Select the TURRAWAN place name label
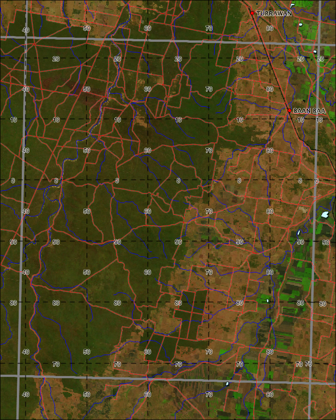This screenshot has width=336, height=420. (x=274, y=13)
